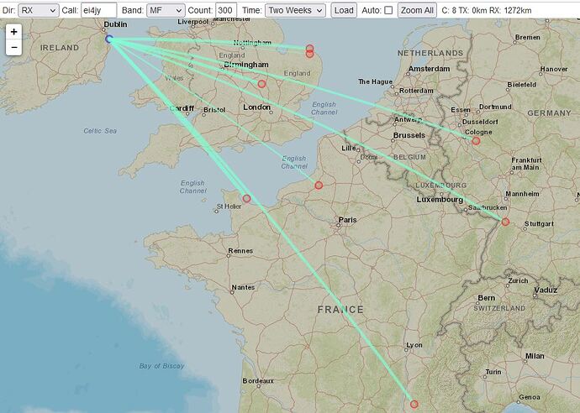
Task: Select the red marker east of St Helier
Action: [246, 199]
